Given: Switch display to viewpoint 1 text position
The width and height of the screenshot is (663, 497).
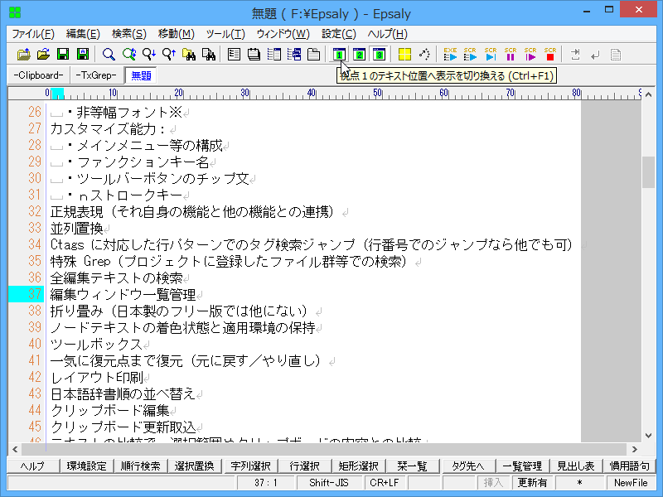Looking at the screenshot, I should click(x=341, y=54).
